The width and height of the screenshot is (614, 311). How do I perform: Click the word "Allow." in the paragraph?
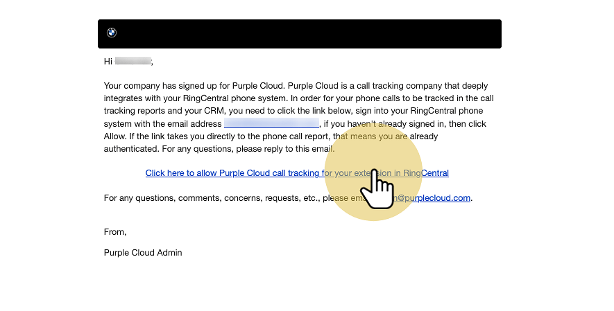click(x=115, y=136)
